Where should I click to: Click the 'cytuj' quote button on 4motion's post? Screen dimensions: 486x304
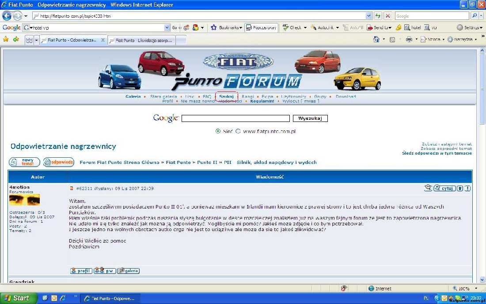tap(444, 188)
